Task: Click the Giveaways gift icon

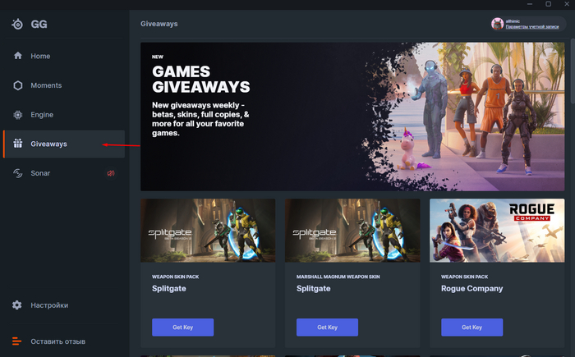Action: click(x=17, y=144)
